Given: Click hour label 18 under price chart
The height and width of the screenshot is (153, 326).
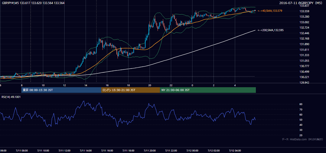Looking at the screenshot, I should pos(128,85).
